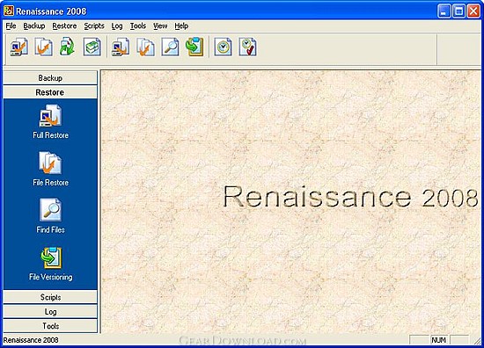Click the green arrows sync toolbar icon
The height and width of the screenshot is (348, 484).
pos(68,47)
